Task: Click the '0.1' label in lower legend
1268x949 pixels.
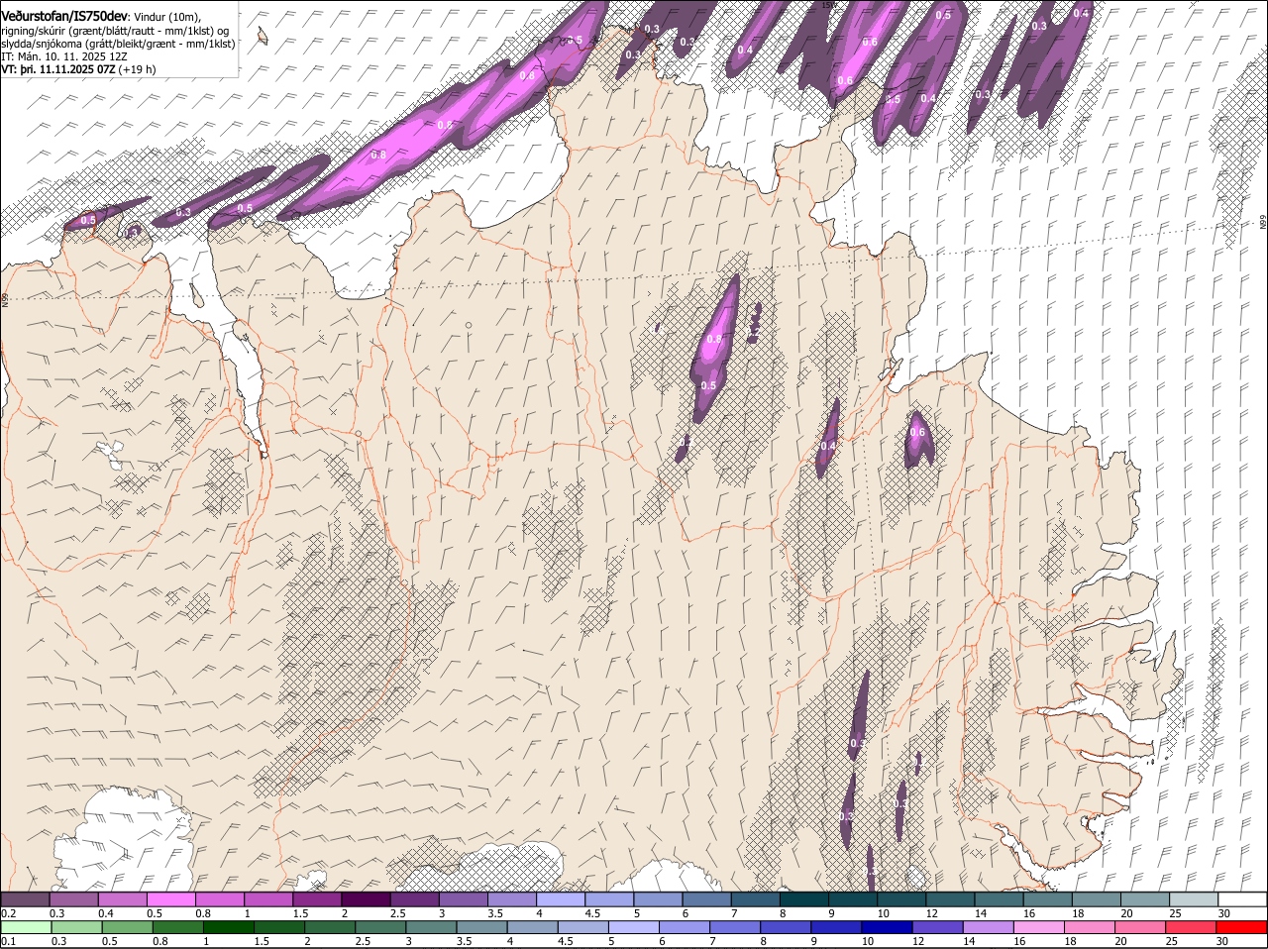Action: point(8,942)
